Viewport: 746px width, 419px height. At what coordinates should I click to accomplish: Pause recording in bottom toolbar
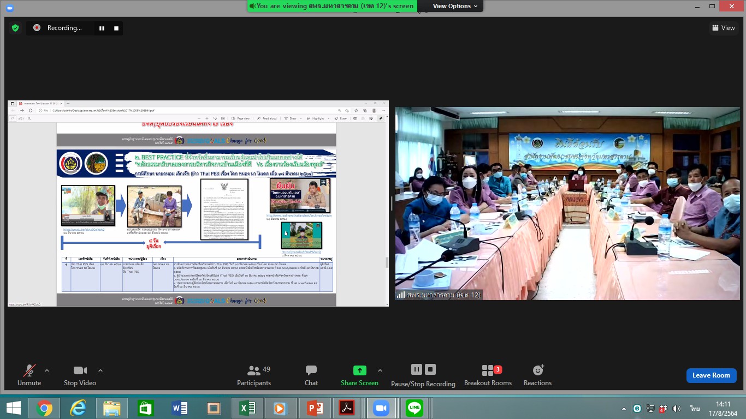click(417, 369)
